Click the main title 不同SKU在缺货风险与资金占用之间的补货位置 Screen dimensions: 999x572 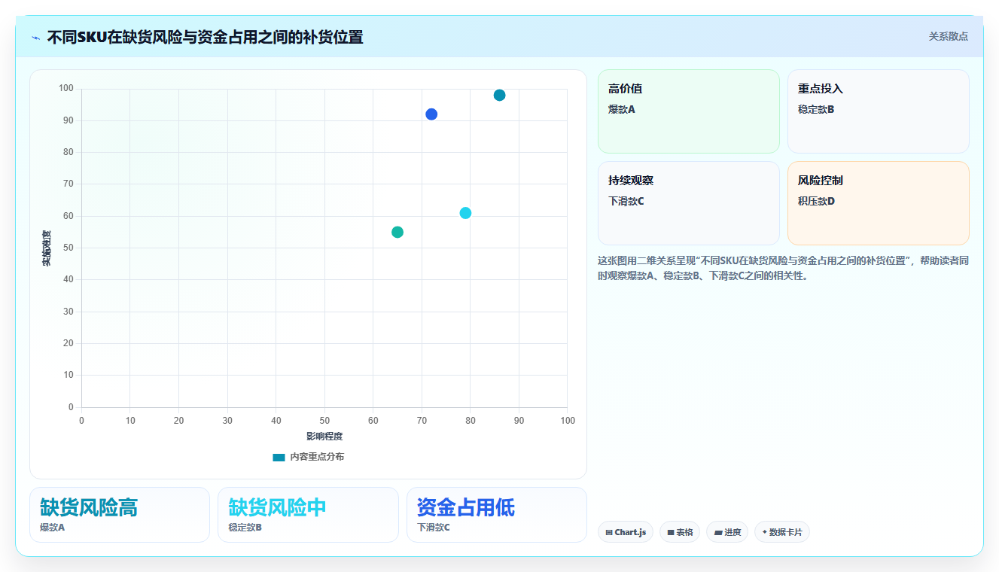(205, 37)
